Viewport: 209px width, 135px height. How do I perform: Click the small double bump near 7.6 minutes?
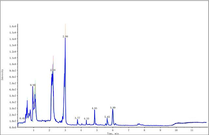point(139,124)
